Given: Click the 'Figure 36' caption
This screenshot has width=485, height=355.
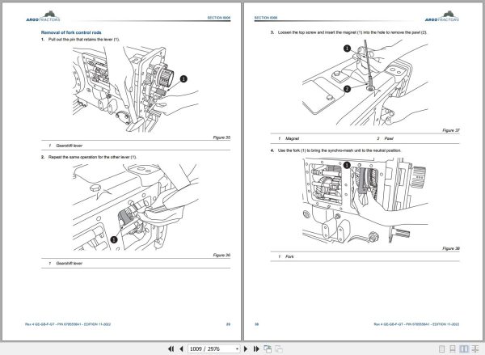Looking at the screenshot, I should coord(221,255).
